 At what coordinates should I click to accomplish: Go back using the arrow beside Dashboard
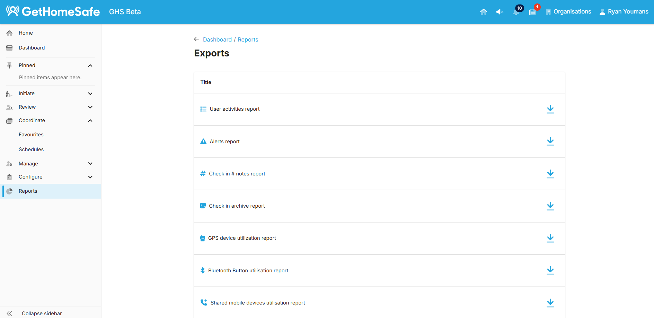pyautogui.click(x=196, y=39)
